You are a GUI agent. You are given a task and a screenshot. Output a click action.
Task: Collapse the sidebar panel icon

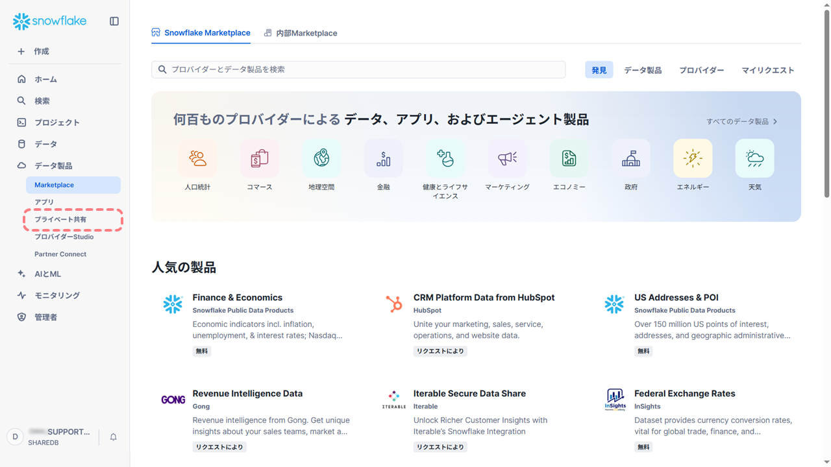(x=114, y=21)
